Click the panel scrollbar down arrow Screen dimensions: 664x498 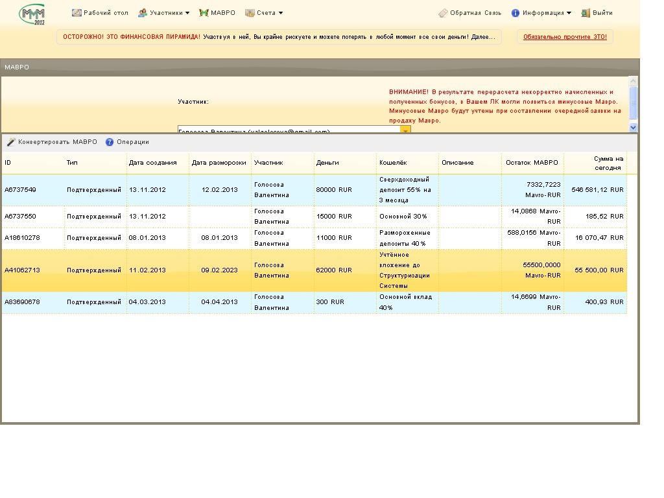tap(633, 127)
